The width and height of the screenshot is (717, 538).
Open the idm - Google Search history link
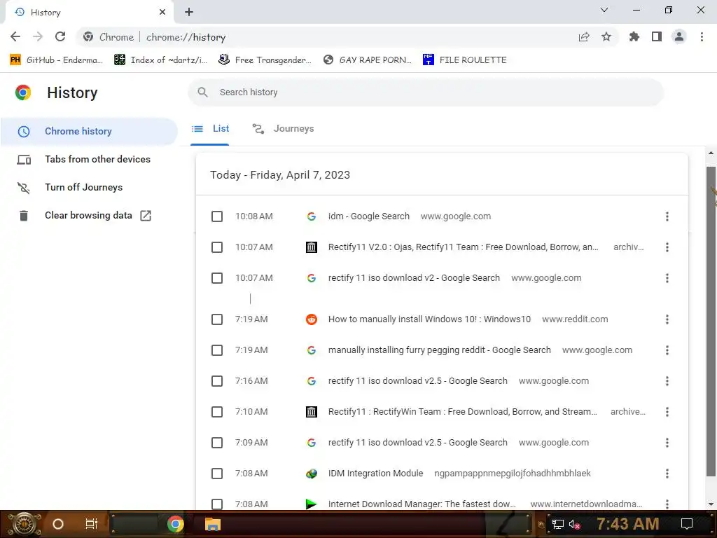(x=368, y=216)
